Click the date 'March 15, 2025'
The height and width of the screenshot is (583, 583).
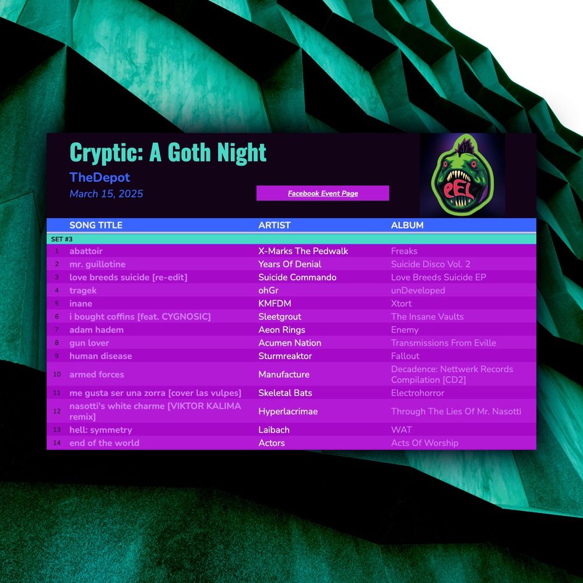coord(106,194)
